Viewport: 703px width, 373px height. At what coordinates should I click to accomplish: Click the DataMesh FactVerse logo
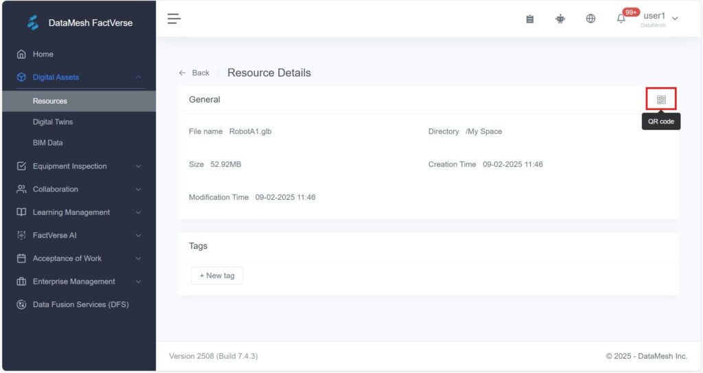34,23
